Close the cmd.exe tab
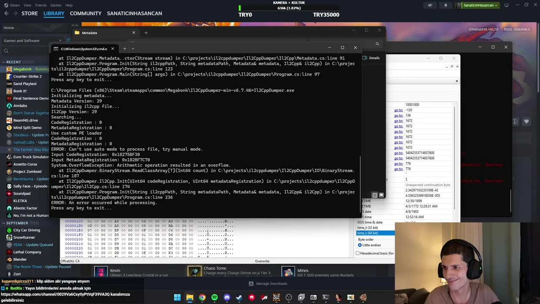 click(x=113, y=49)
